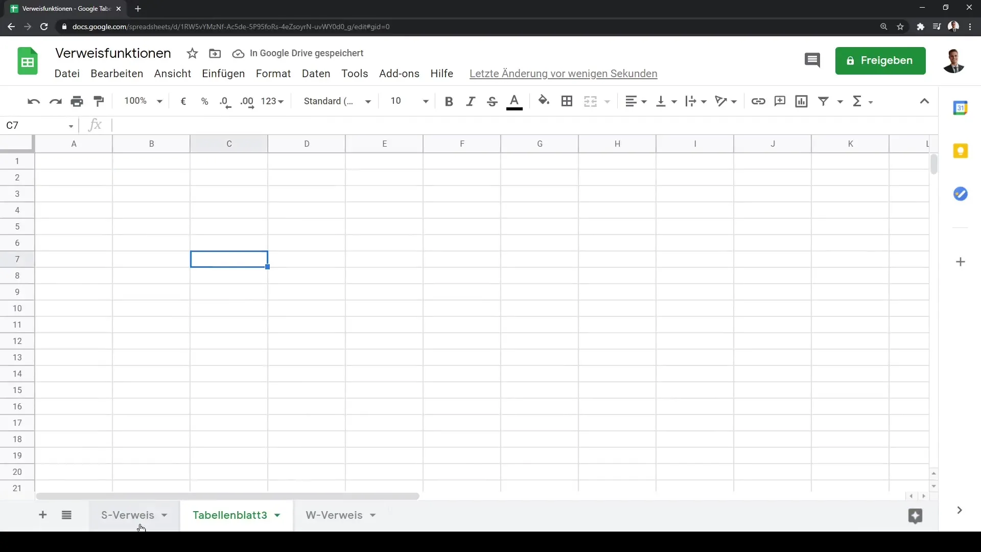The height and width of the screenshot is (552, 981).
Task: Open the Bearbeiten menu
Action: (x=117, y=74)
